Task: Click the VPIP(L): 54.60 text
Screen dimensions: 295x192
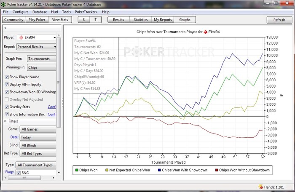Action: [x=85, y=83]
